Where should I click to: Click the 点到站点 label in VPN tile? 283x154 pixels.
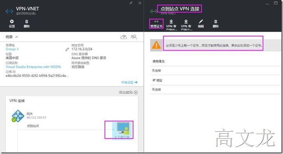(x=33, y=126)
